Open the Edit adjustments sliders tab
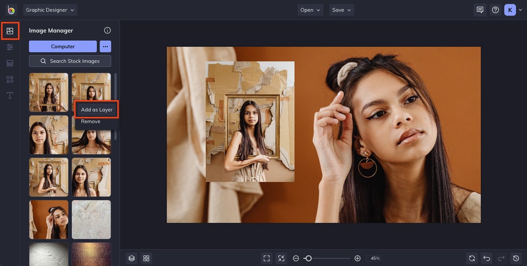Viewport: 527px width, 266px height. pos(9,47)
